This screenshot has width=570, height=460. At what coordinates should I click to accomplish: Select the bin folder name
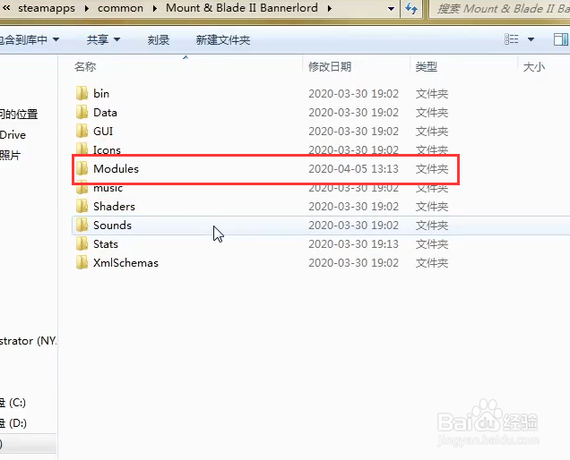pyautogui.click(x=101, y=94)
